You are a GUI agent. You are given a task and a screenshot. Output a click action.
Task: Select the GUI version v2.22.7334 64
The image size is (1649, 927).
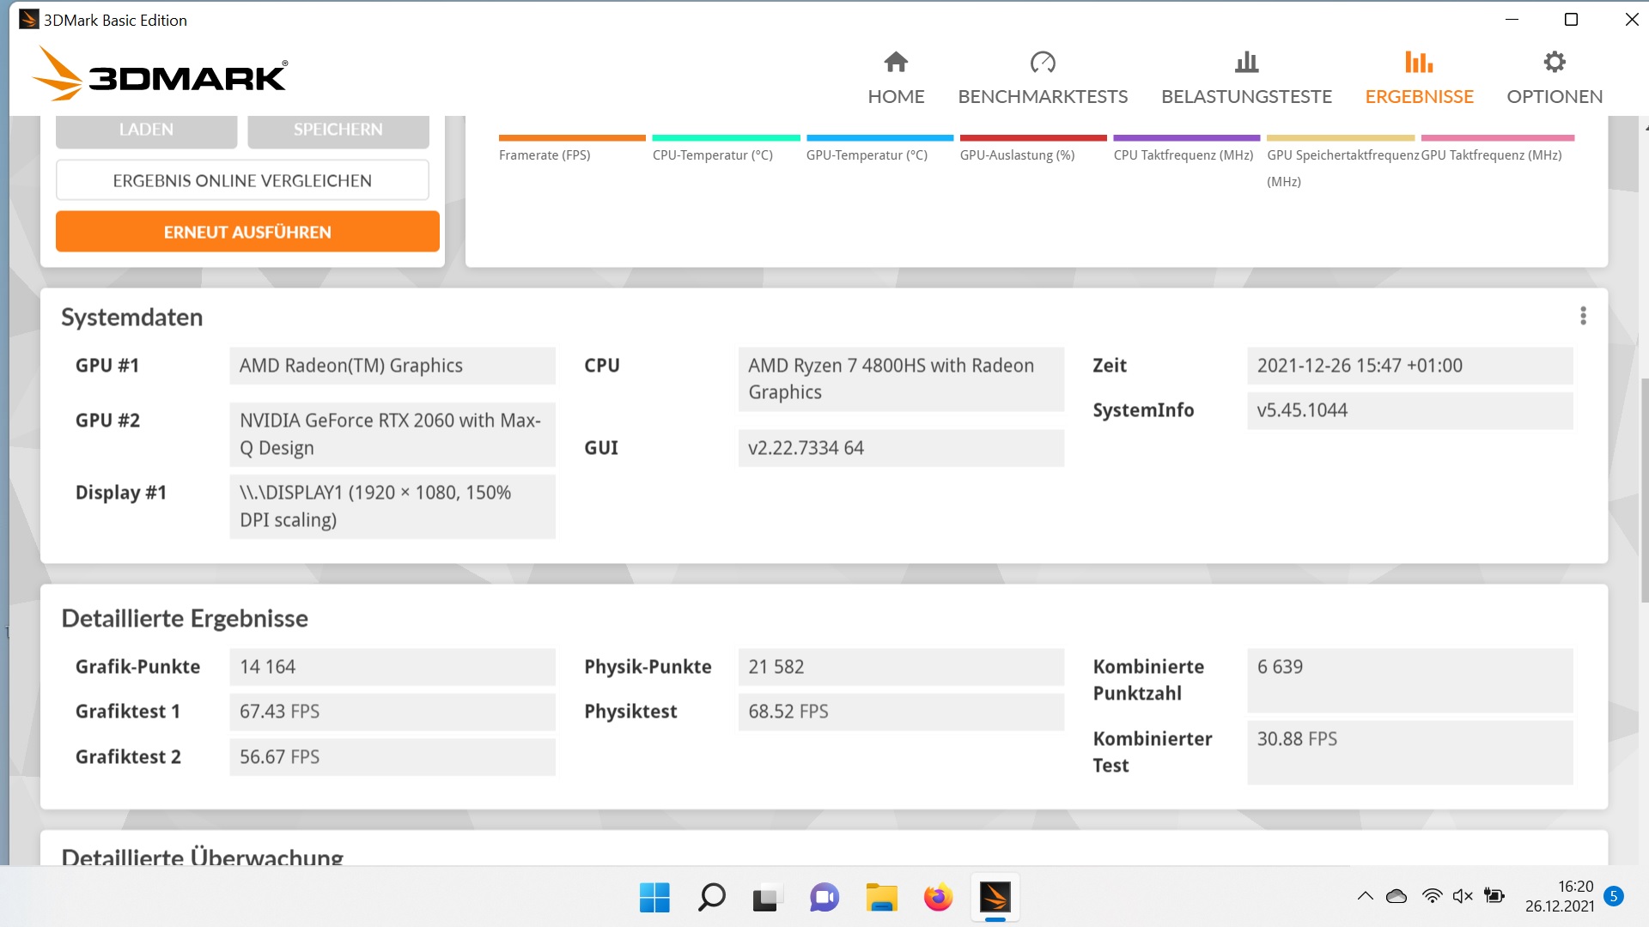[x=901, y=448]
